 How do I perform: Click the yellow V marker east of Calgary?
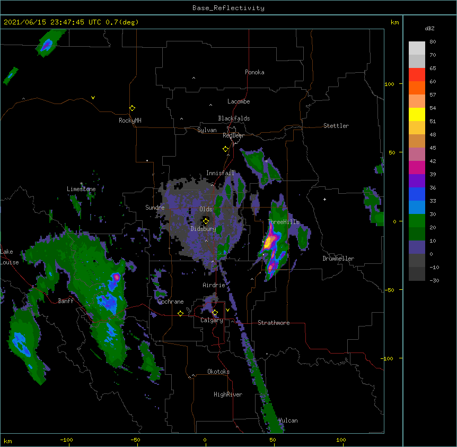tap(227, 310)
